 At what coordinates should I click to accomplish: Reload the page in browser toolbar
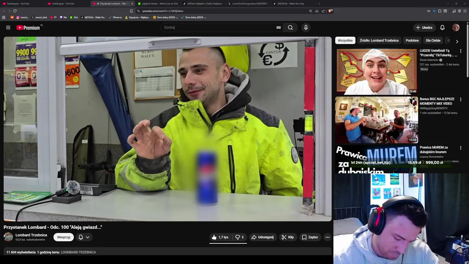click(15, 11)
